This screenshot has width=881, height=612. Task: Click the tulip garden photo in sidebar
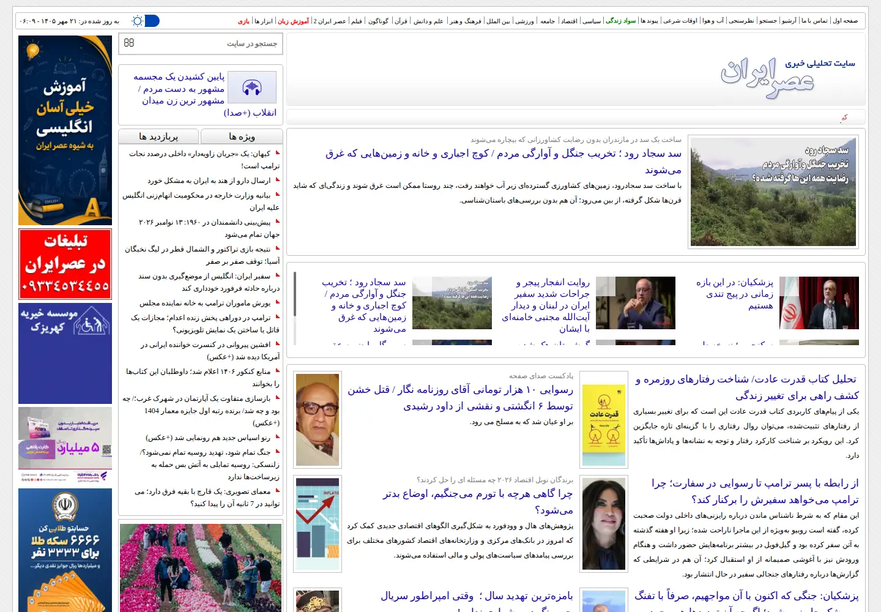[x=201, y=567]
